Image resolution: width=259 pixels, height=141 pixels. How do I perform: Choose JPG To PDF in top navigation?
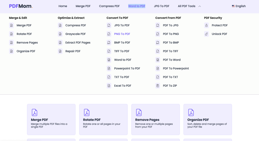pyautogui.click(x=162, y=6)
